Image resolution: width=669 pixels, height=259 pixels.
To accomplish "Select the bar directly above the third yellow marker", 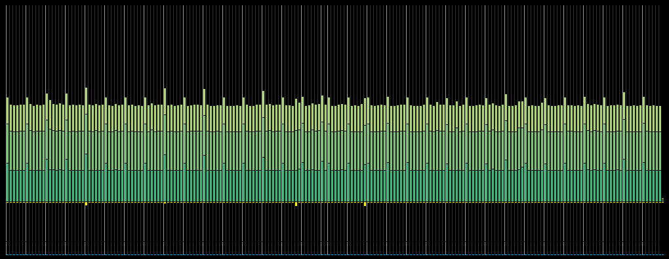I will pyautogui.click(x=296, y=150).
